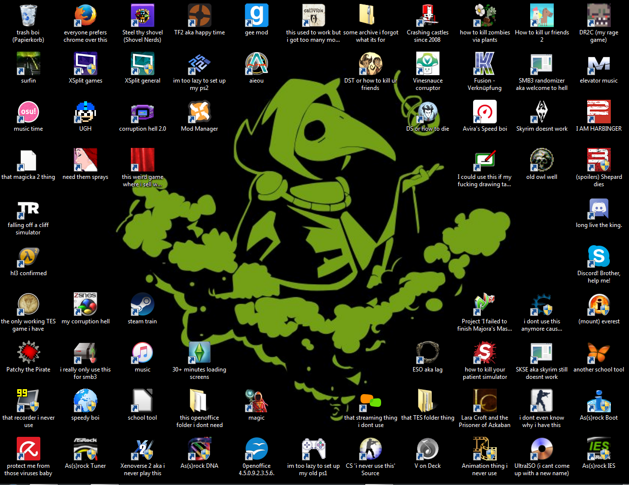The height and width of the screenshot is (485, 629).
Task: Open 'UltraISO (i cant come up with a new name)'
Action: pyautogui.click(x=541, y=449)
